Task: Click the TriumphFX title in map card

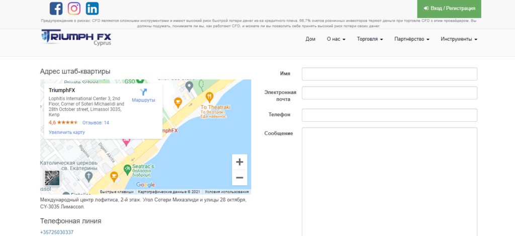Action: click(x=62, y=91)
